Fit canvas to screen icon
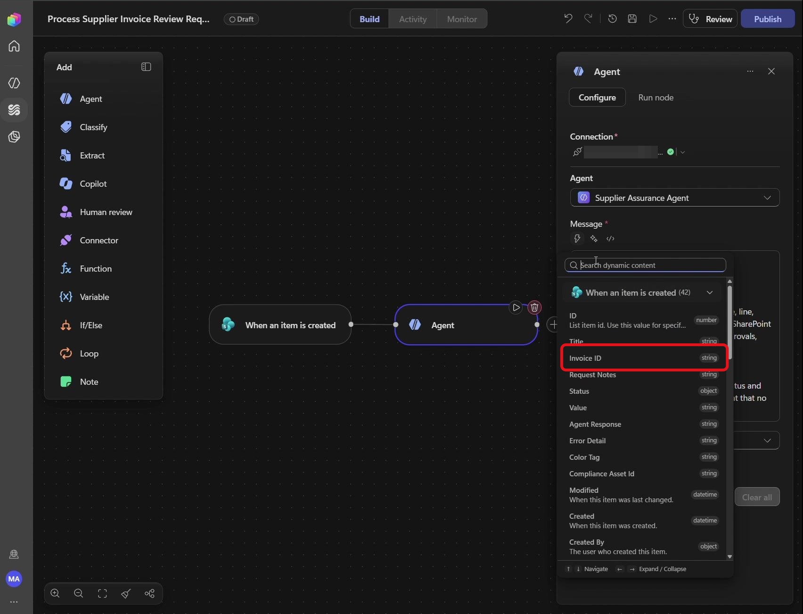The width and height of the screenshot is (803, 614). (x=102, y=593)
